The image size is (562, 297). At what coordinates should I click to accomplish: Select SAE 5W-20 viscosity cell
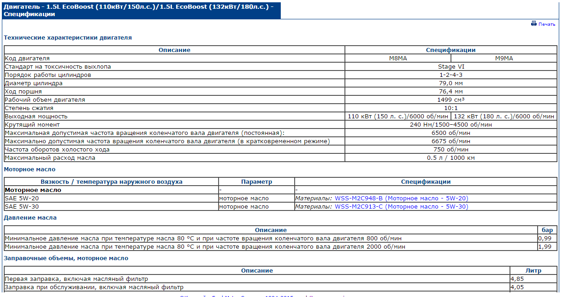pyautogui.click(x=111, y=198)
